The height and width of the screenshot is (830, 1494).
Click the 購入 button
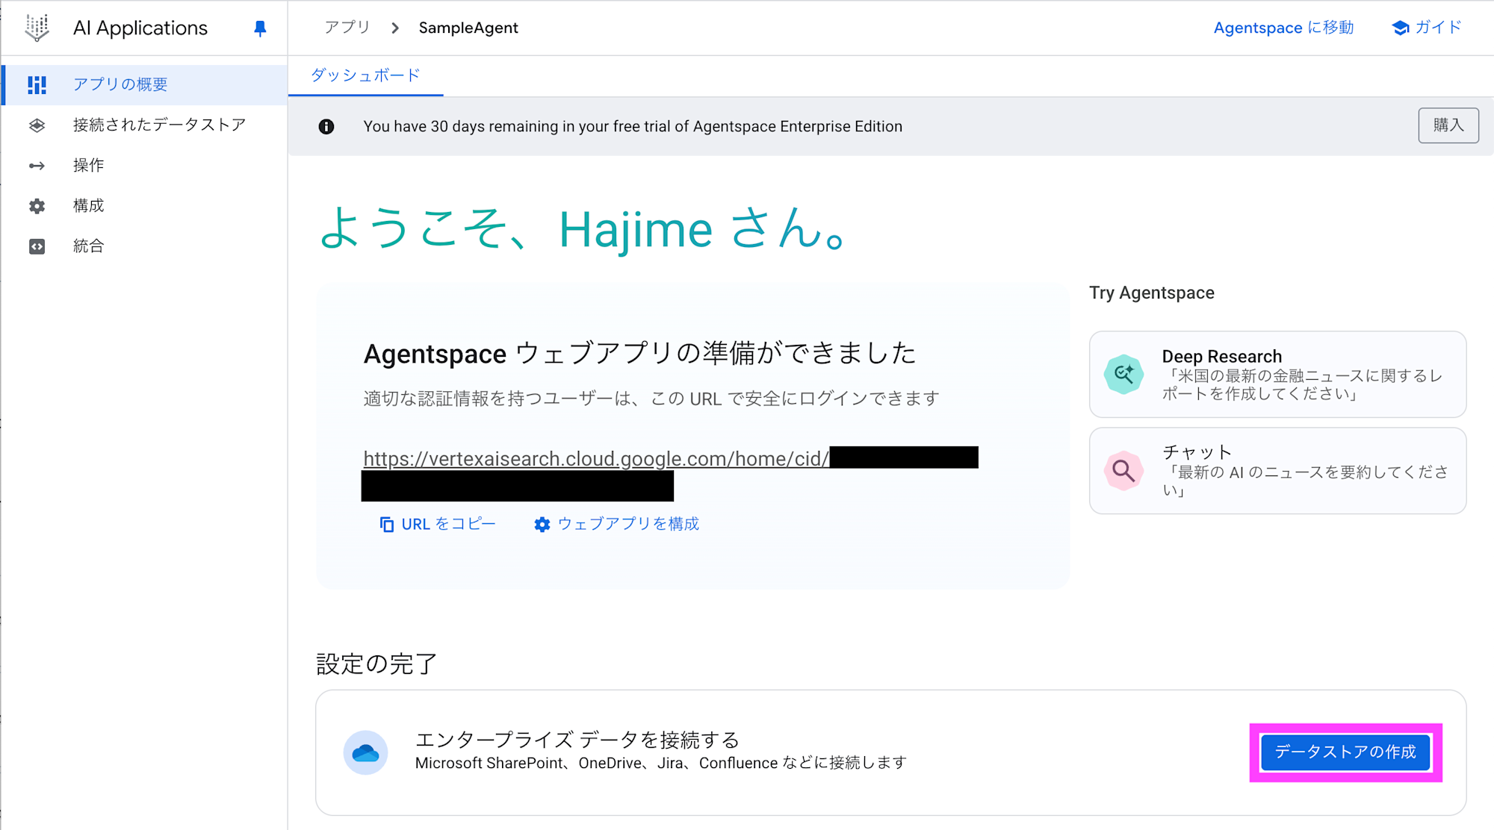(1448, 125)
